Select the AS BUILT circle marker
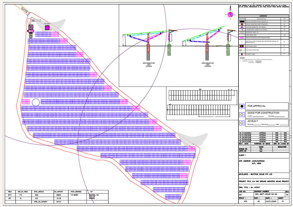Viewport: 293px width, 207px height. [x=242, y=123]
